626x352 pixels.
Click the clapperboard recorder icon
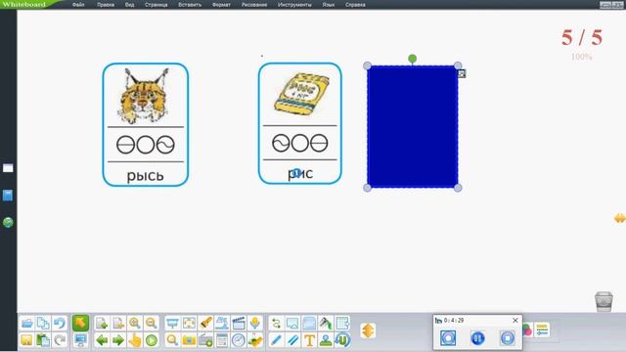239,323
